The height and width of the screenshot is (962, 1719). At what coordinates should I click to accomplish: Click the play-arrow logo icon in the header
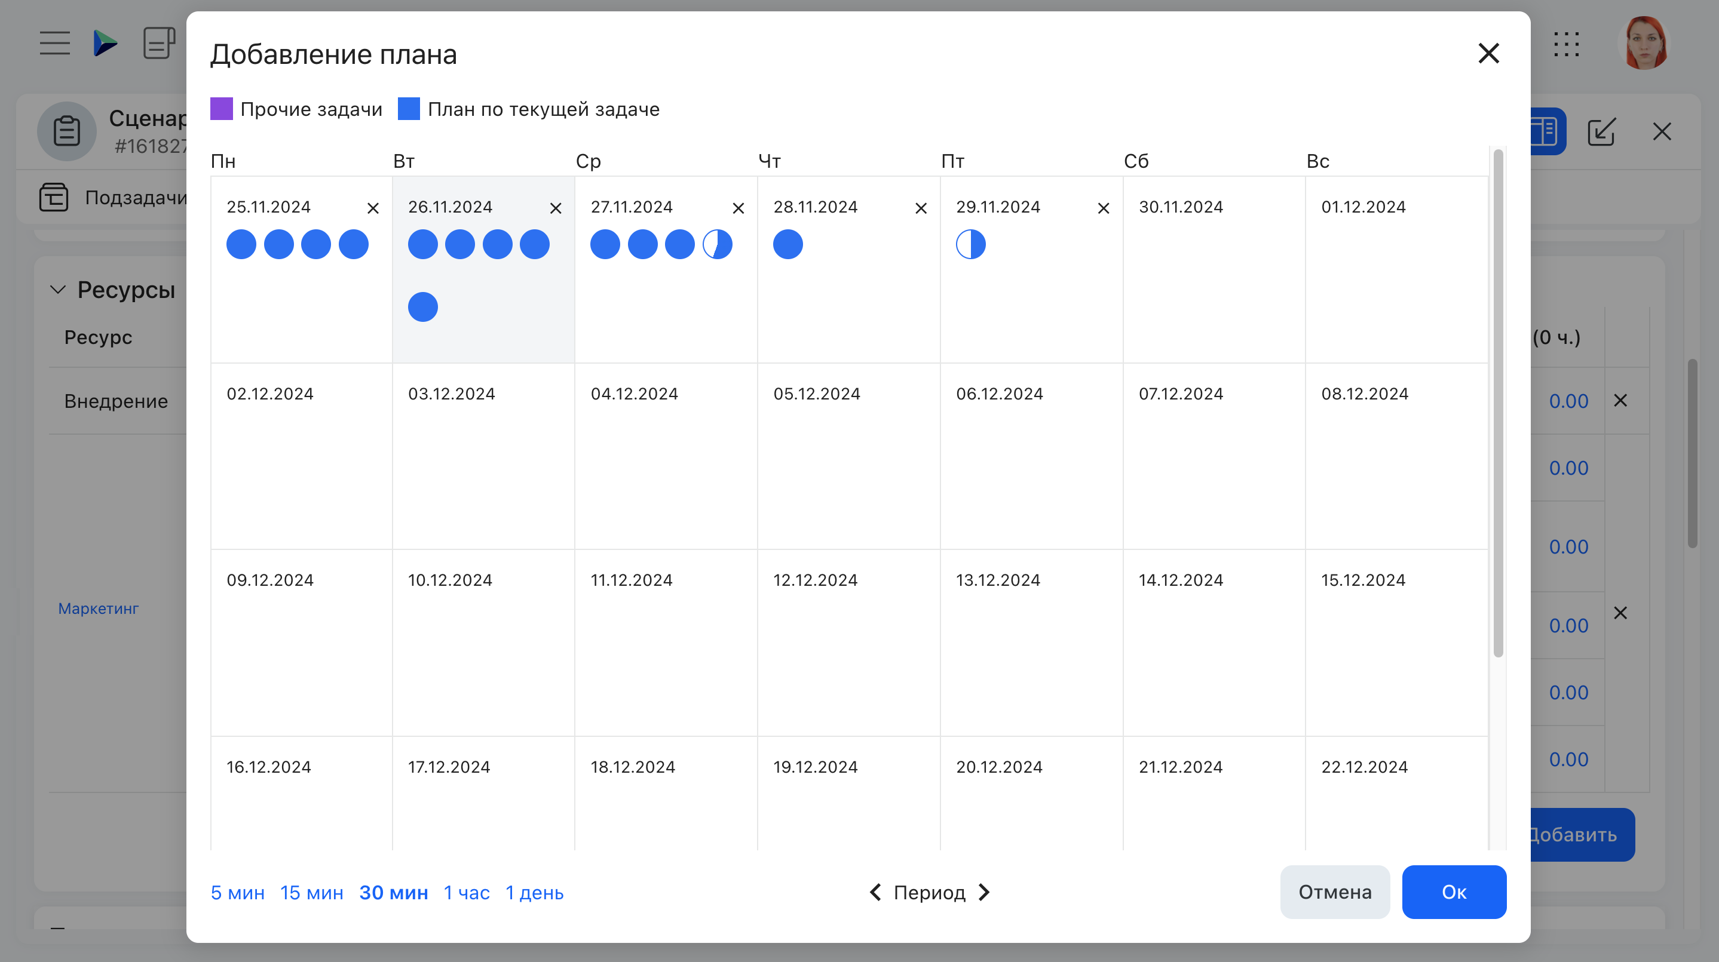click(x=105, y=44)
